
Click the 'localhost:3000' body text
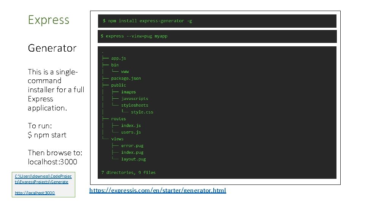52,162
